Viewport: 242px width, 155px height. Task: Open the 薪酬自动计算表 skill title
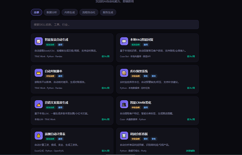click(x=55, y=134)
